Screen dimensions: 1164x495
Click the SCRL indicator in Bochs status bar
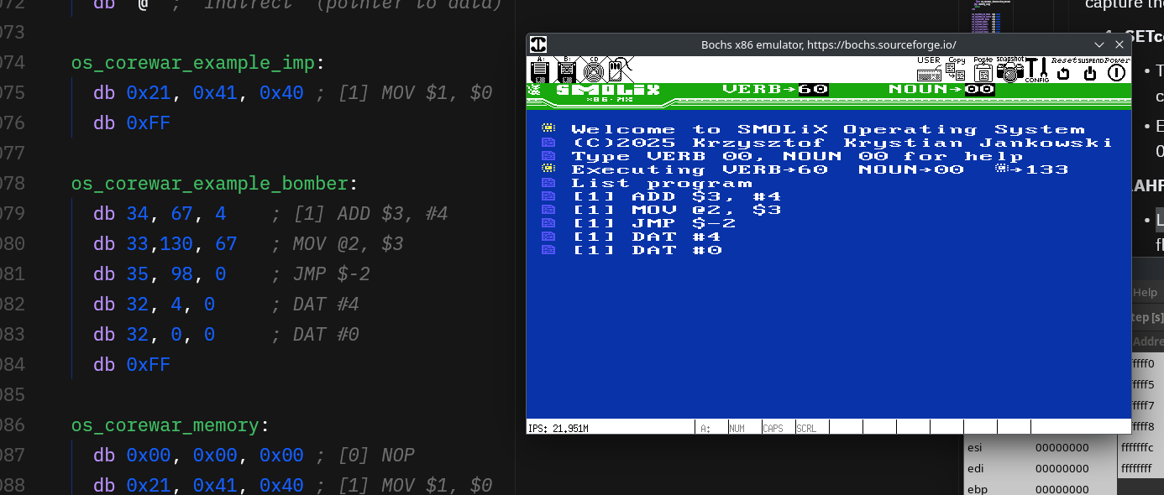click(806, 428)
